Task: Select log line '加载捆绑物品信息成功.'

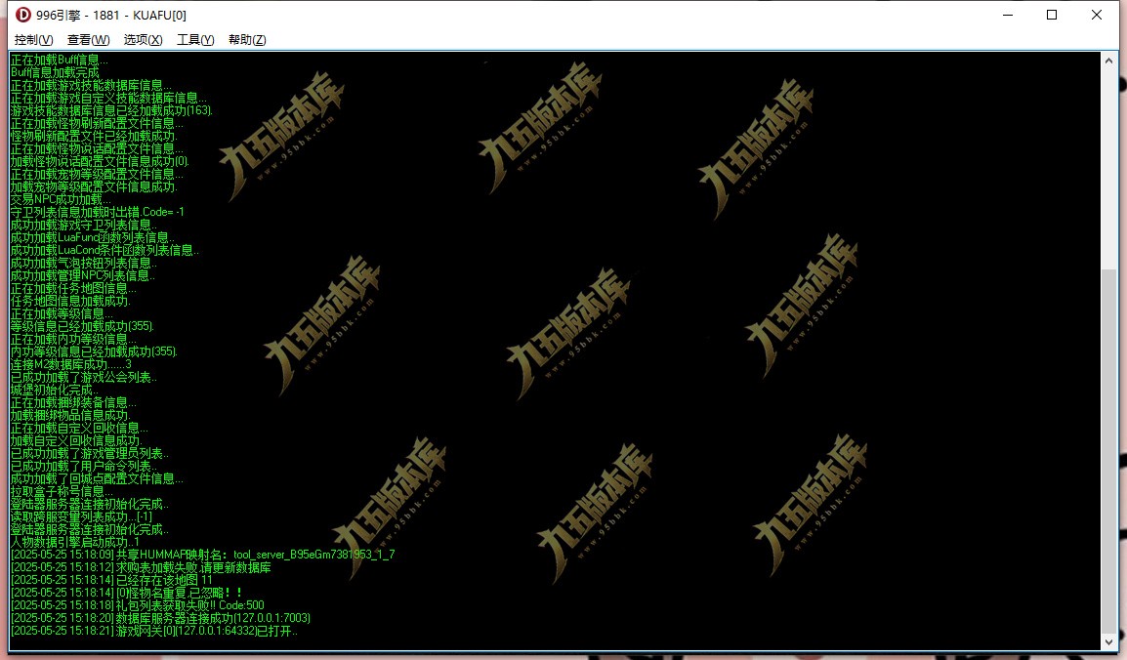Action: (69, 415)
